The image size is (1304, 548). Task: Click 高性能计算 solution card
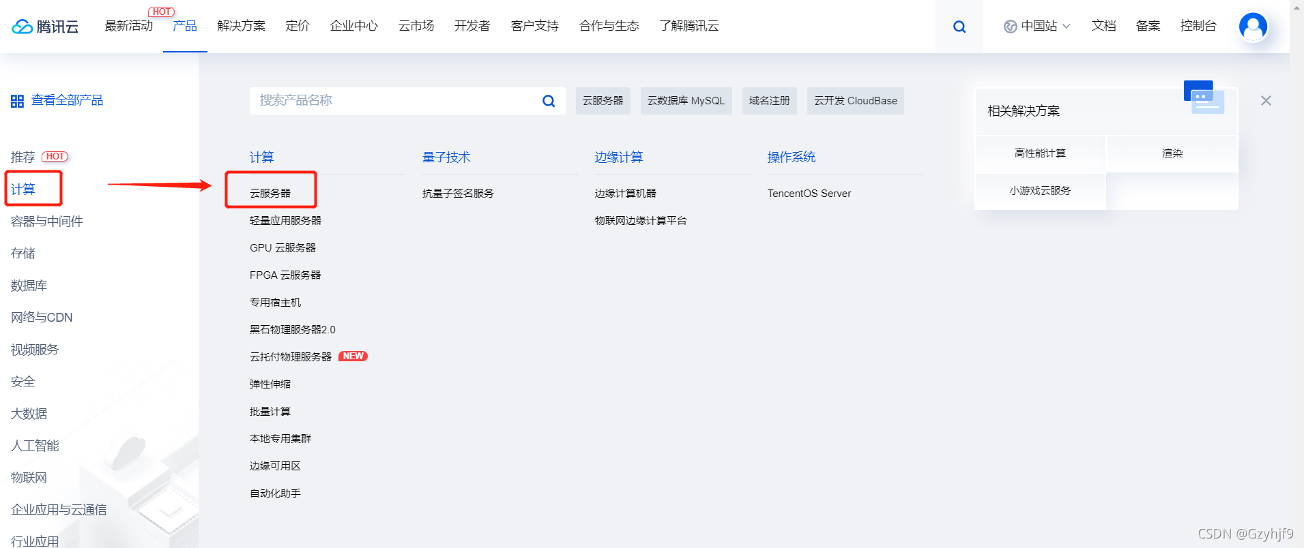coord(1040,153)
